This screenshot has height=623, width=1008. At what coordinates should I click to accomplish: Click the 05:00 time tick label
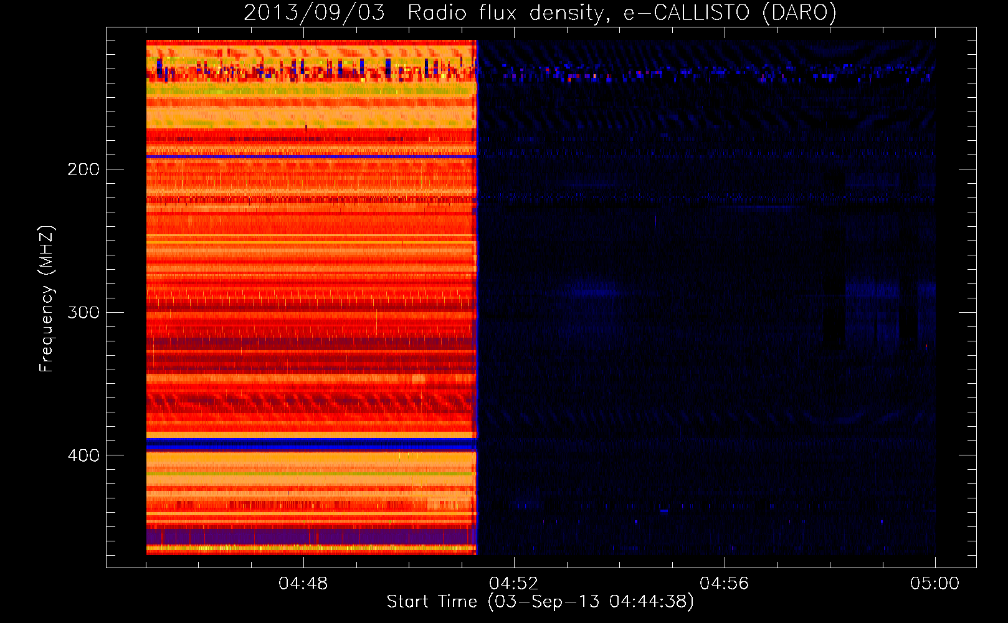click(934, 584)
